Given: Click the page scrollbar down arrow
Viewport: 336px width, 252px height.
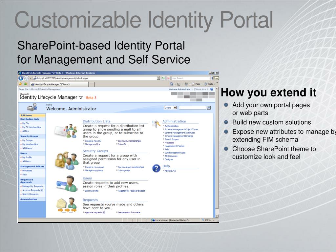Looking at the screenshot, I should (217, 216).
